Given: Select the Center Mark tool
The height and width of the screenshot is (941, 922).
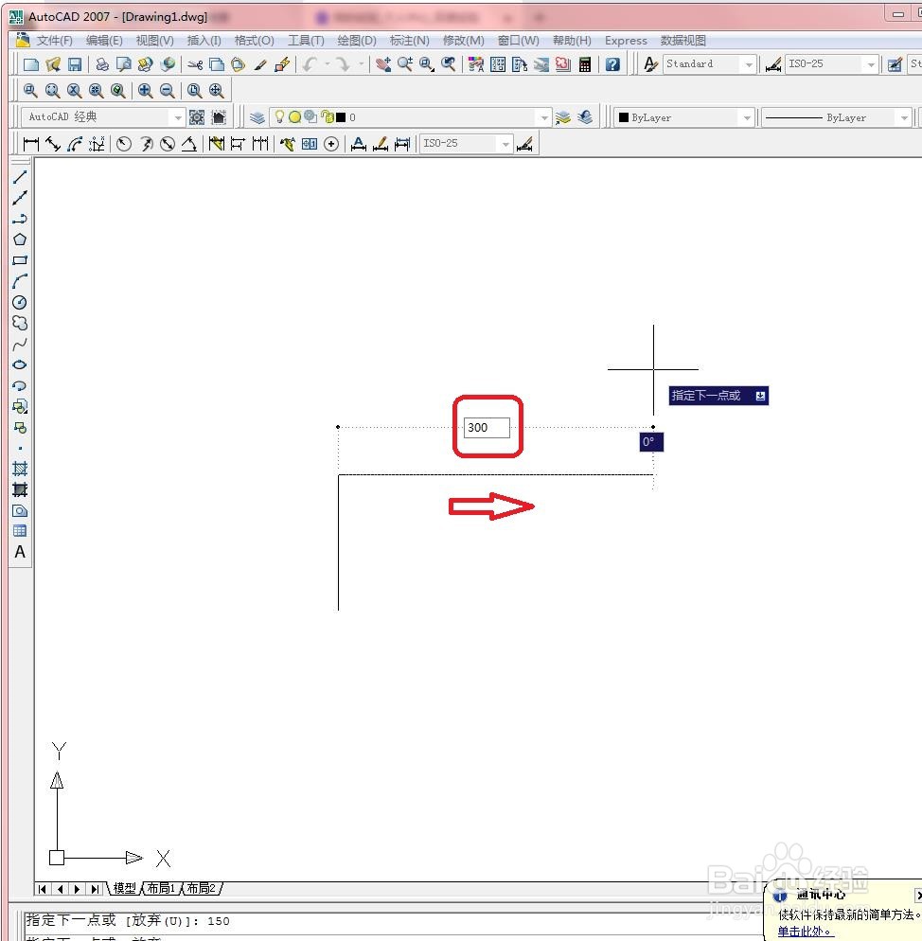Looking at the screenshot, I should point(331,144).
